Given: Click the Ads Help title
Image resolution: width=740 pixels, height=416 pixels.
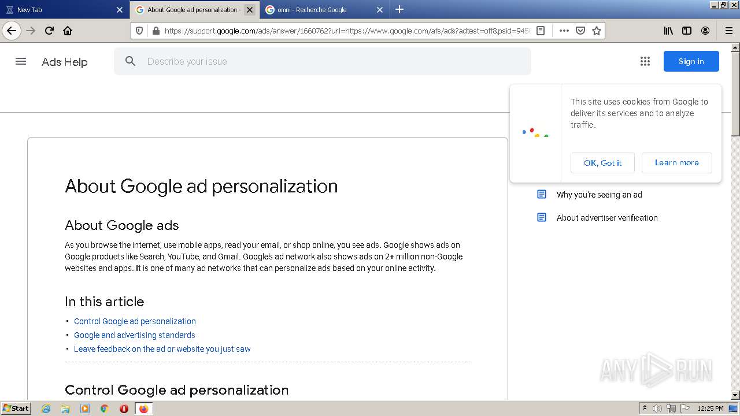Looking at the screenshot, I should tap(65, 62).
